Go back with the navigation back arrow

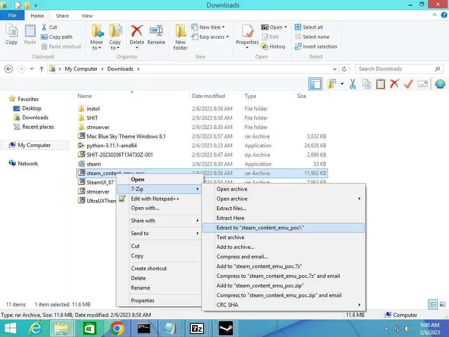coord(9,69)
